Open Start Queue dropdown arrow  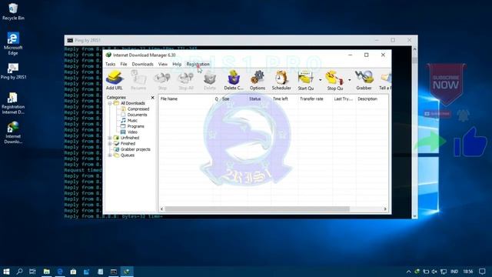(x=320, y=80)
